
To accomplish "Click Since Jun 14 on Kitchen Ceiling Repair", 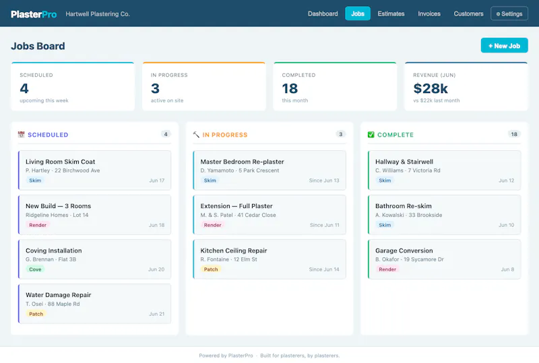I will coord(324,269).
